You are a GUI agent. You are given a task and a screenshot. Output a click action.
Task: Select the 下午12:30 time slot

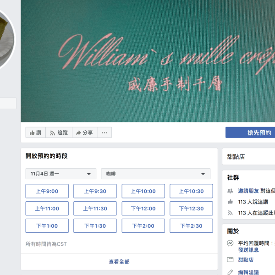click(191, 209)
